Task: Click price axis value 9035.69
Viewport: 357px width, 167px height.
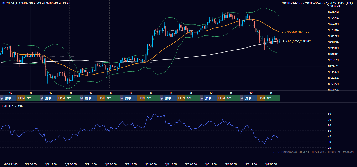Action: click(333, 72)
